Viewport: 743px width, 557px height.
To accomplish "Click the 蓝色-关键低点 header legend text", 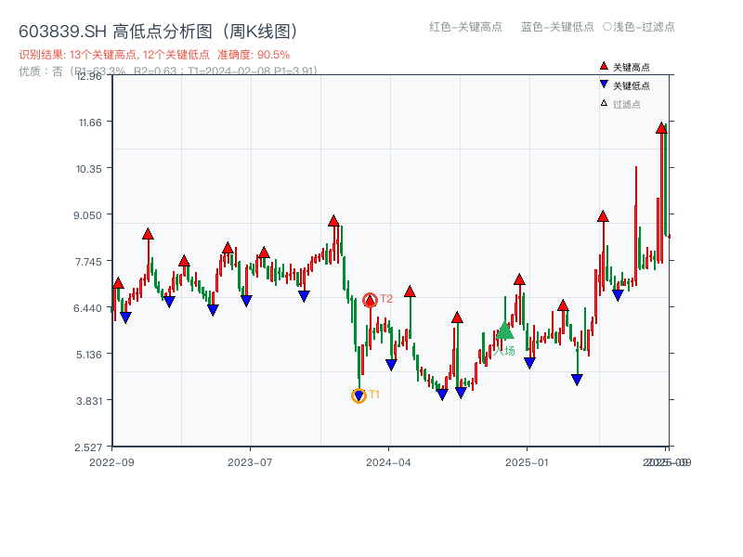I will pos(557,27).
